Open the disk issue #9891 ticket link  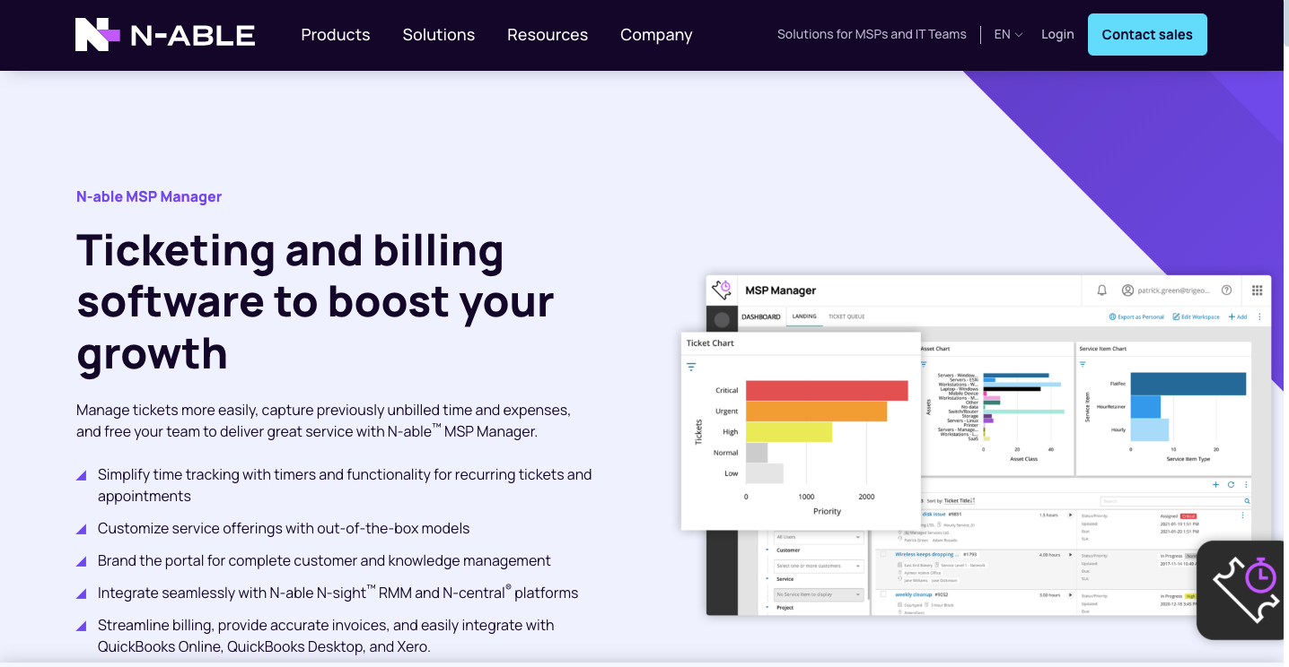942,514
